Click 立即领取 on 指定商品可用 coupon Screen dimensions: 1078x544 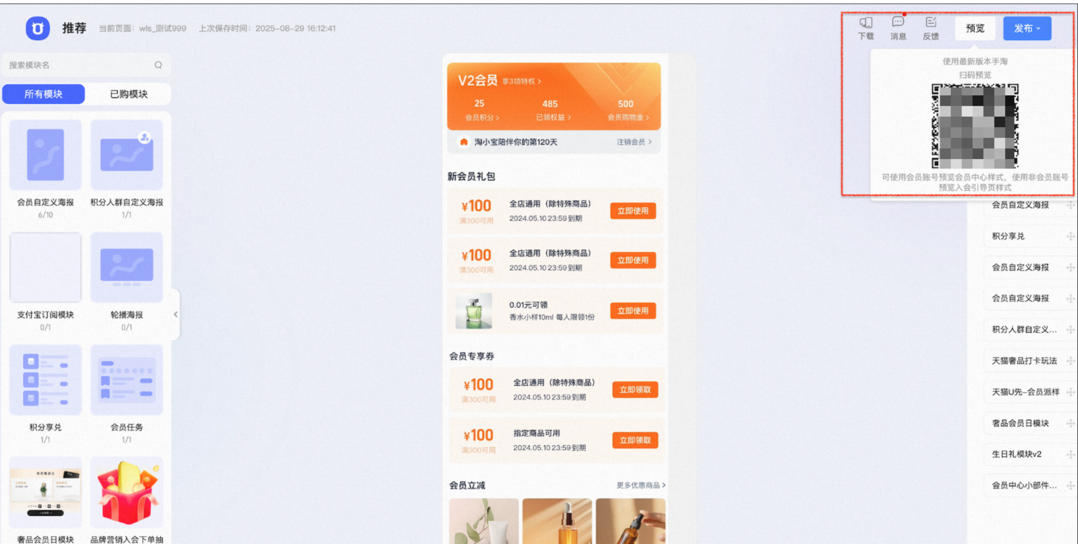tap(635, 440)
